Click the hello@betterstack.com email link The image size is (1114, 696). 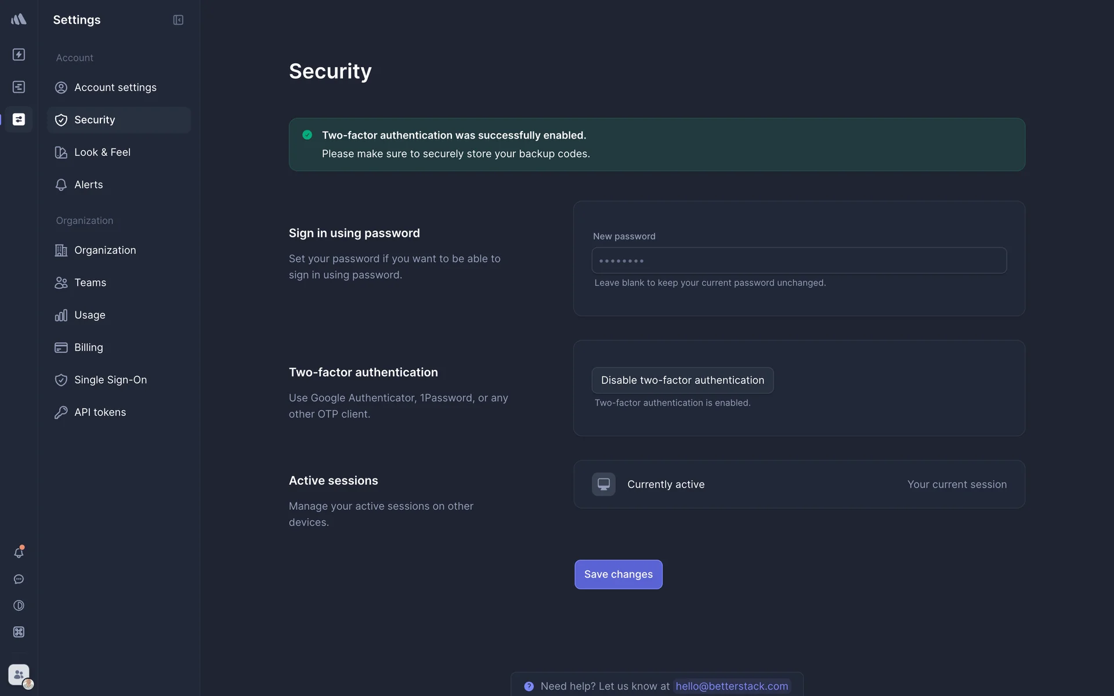pos(732,686)
